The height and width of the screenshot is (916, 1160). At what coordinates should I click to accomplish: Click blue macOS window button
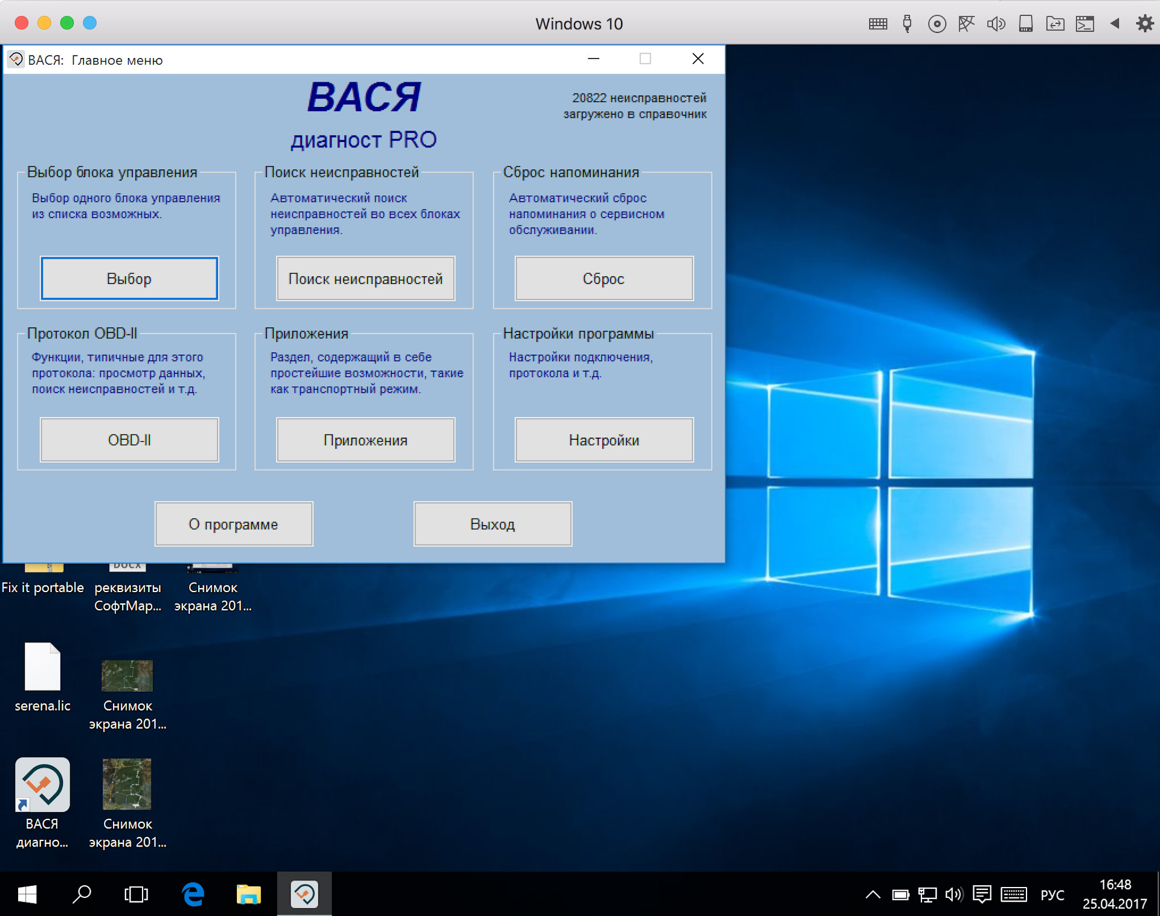(x=89, y=23)
